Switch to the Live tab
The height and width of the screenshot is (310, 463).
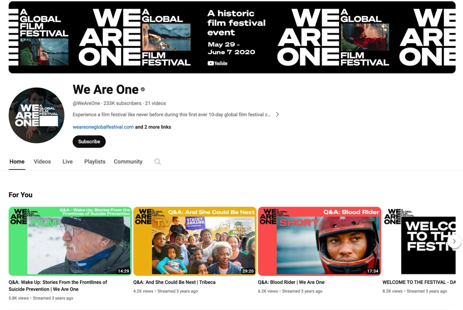pos(67,162)
